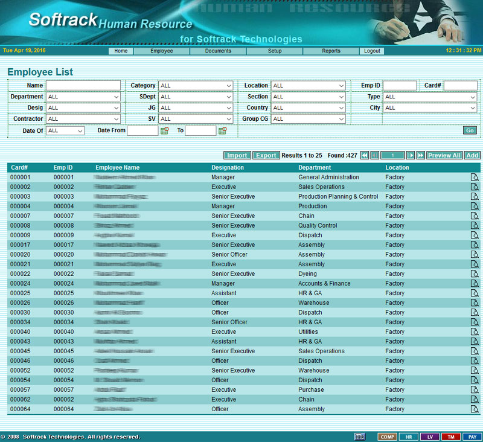The image size is (483, 442).
Task: Go to the first results page
Action: [x=365, y=155]
